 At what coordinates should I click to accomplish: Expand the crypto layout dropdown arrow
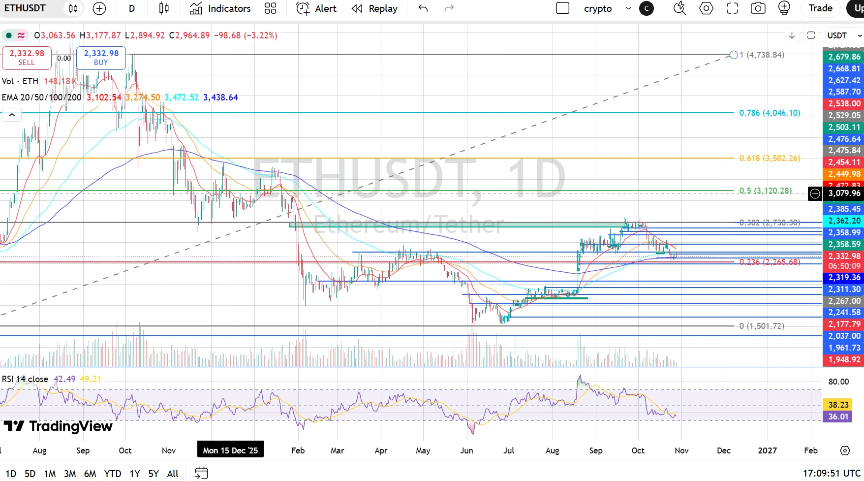click(628, 8)
